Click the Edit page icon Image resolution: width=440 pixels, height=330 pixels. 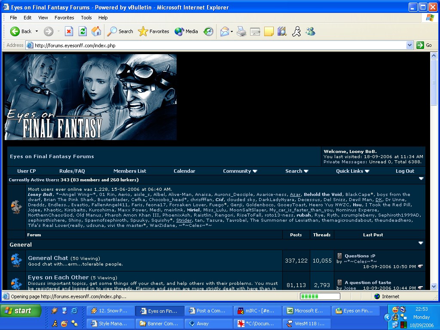pyautogui.click(x=255, y=31)
